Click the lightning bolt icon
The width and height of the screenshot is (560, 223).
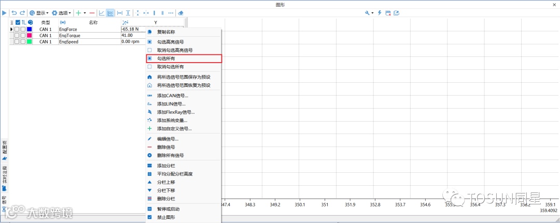(x=380, y=13)
